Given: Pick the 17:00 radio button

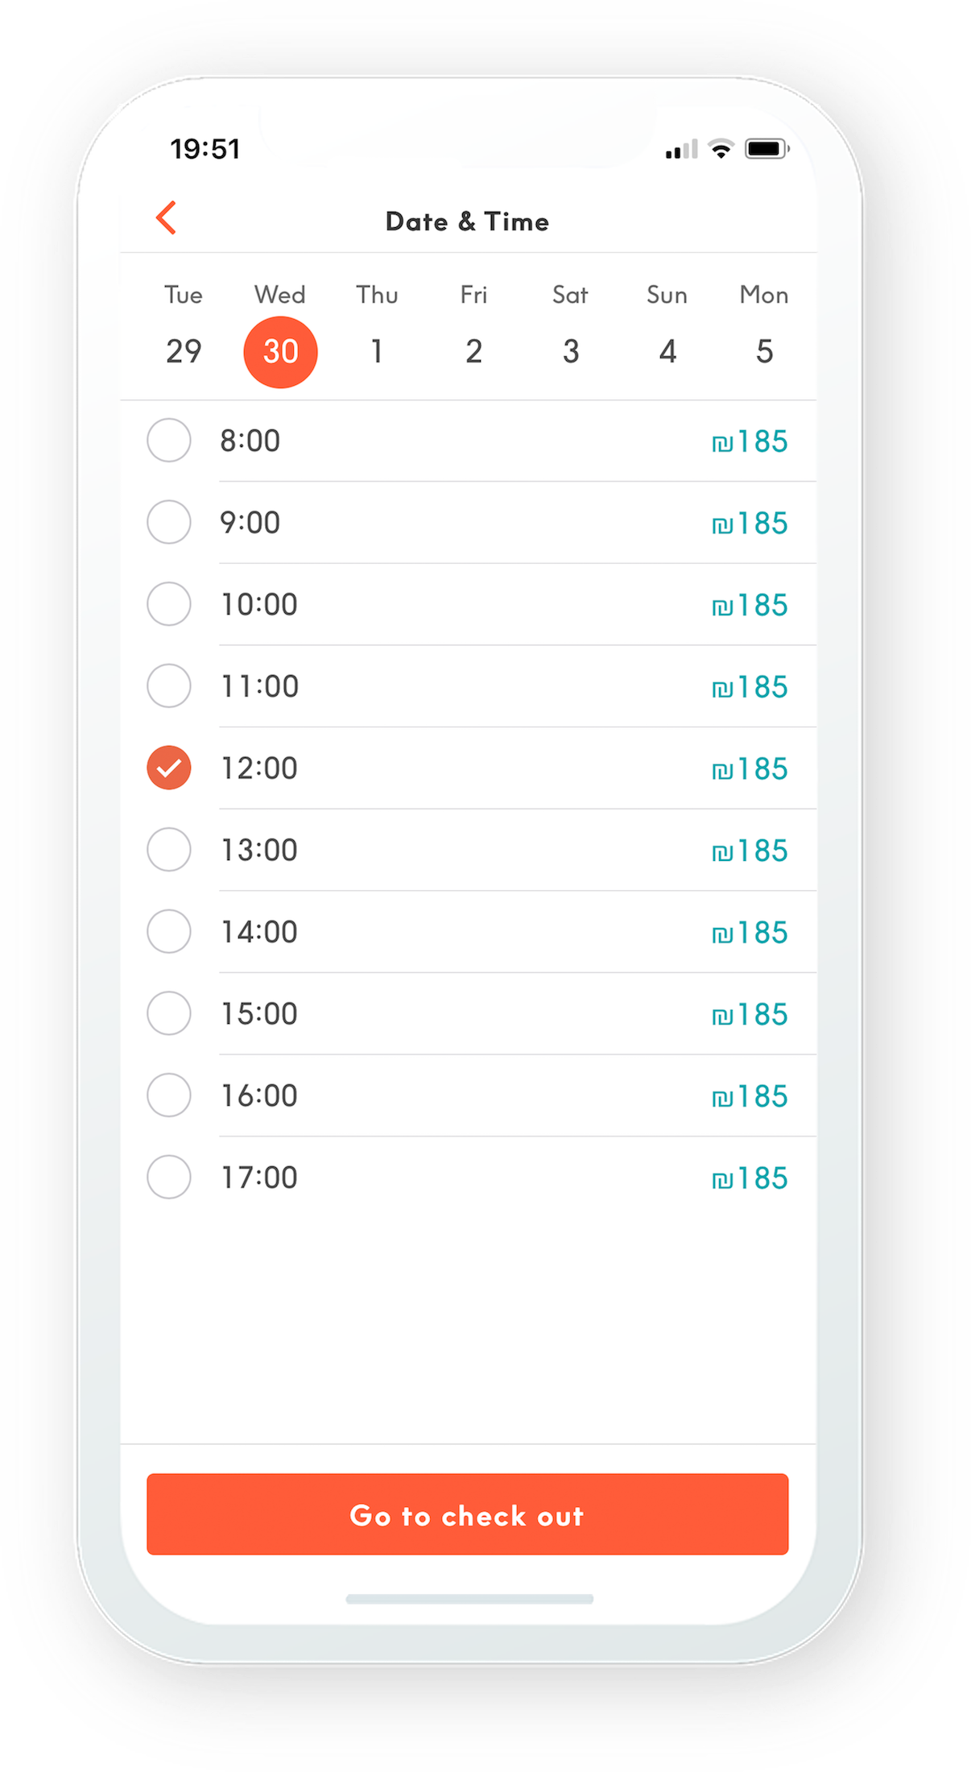Looking at the screenshot, I should (x=169, y=1177).
